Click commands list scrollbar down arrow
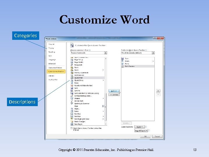 coord(106,124)
